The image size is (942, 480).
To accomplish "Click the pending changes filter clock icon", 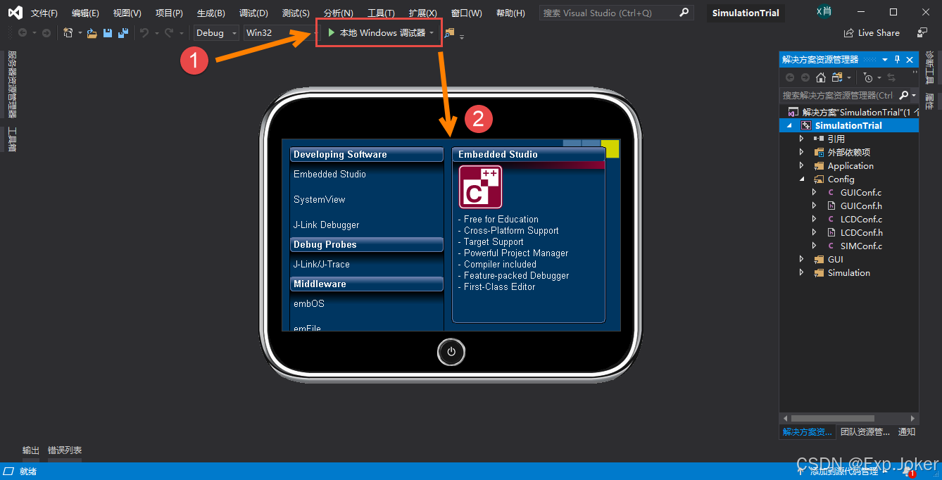I will [869, 77].
